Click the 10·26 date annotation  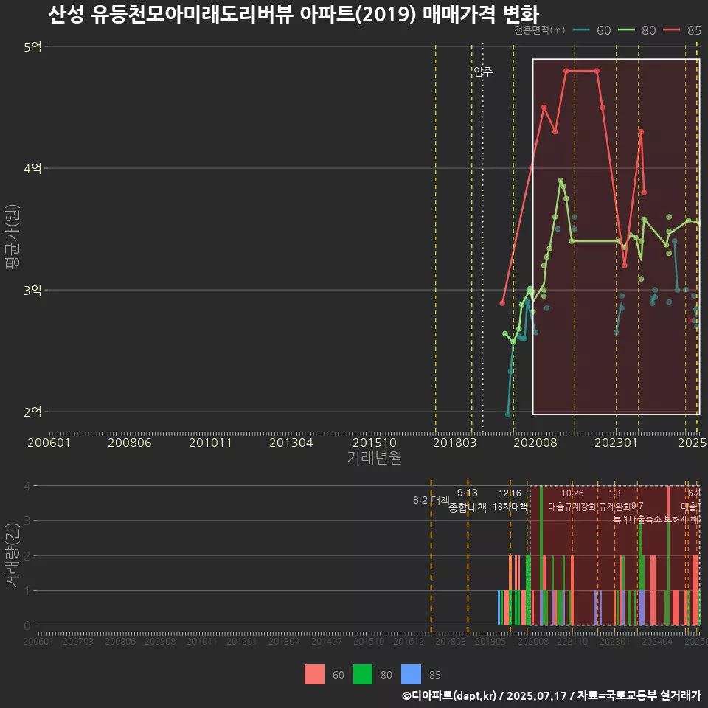(572, 493)
